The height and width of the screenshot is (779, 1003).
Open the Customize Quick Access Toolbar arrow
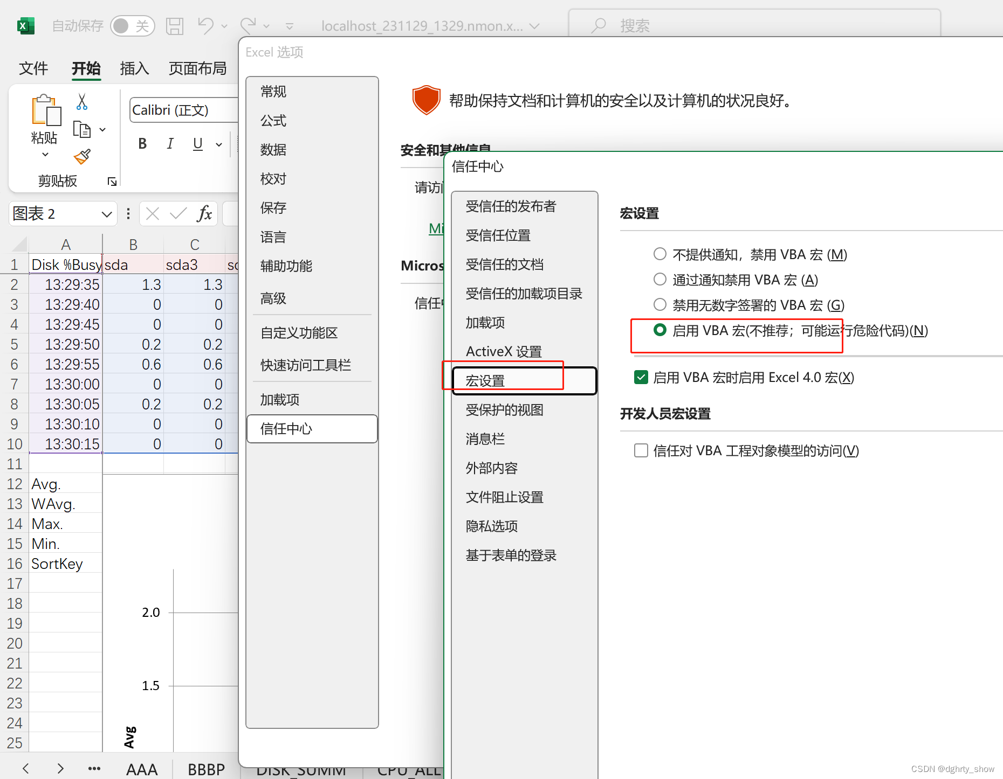[290, 26]
